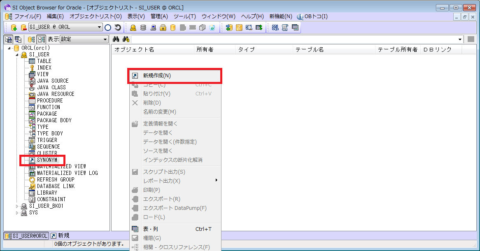Expand the SI_USER_BK01 schema node

click(18, 206)
